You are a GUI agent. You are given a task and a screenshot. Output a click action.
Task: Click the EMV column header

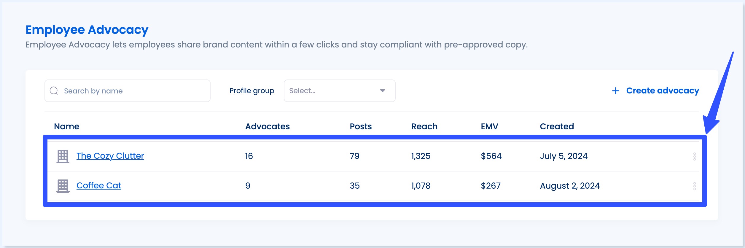click(x=489, y=126)
